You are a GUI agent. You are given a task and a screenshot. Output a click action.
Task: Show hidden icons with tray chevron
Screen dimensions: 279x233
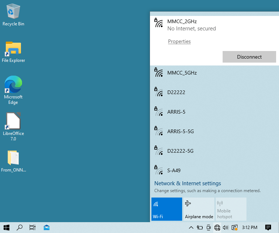coord(191,228)
